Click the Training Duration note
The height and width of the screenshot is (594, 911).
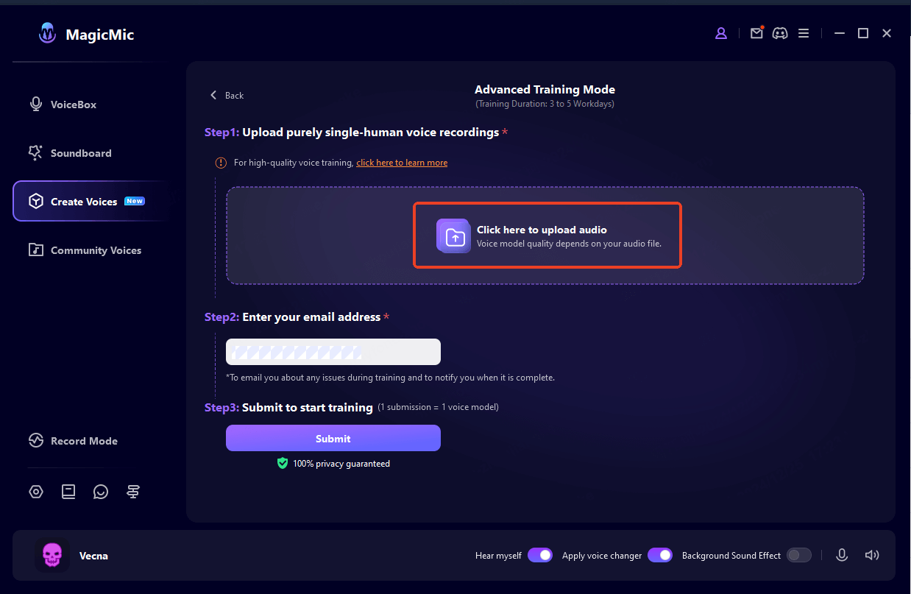click(x=545, y=104)
